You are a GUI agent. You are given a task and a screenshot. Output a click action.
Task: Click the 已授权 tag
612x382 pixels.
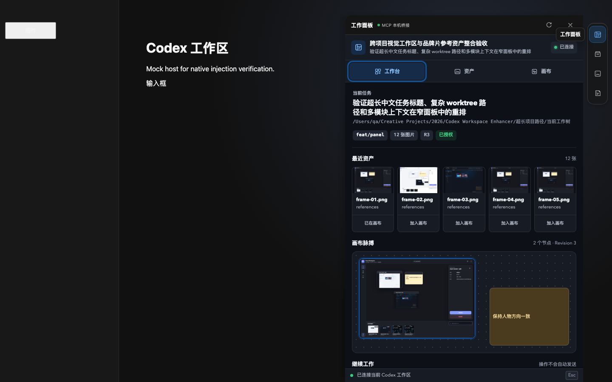click(446, 135)
